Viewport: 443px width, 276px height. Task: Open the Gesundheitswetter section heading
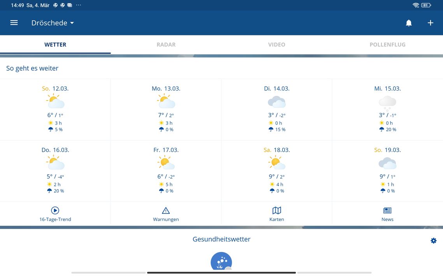221,239
